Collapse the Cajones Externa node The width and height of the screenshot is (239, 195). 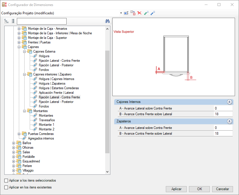click(24, 51)
